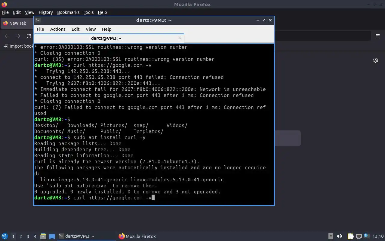
Task: Click the Firefox logo in title bar
Action: tap(4, 4)
